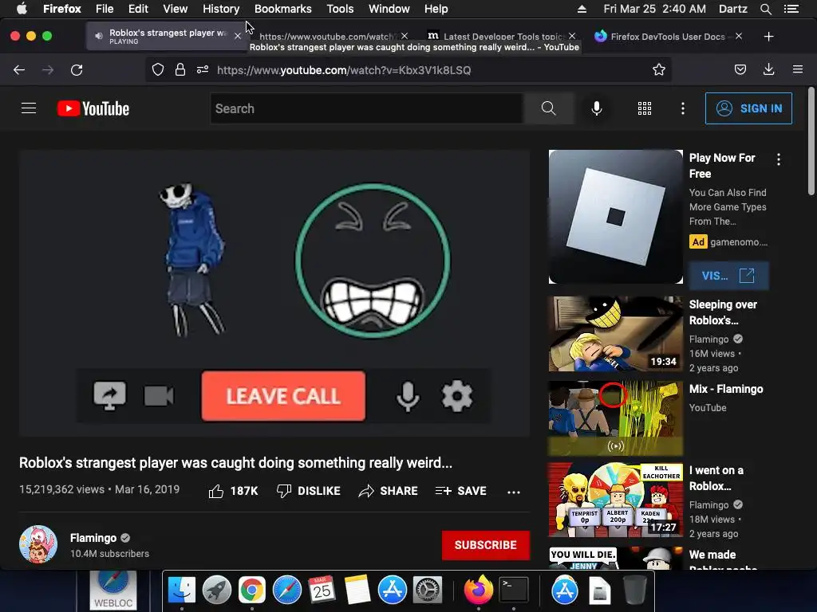Click the Firefox forward arrow
817x612 pixels.
(x=48, y=70)
